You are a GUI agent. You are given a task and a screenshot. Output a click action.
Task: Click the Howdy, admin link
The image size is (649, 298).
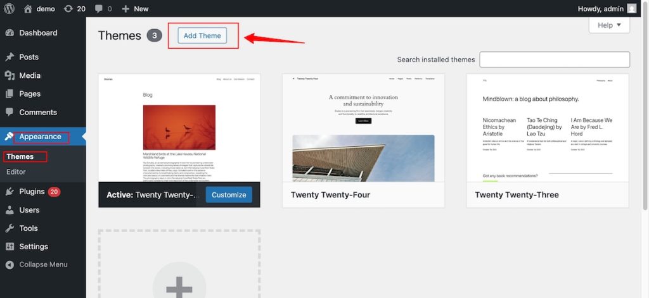(x=601, y=9)
